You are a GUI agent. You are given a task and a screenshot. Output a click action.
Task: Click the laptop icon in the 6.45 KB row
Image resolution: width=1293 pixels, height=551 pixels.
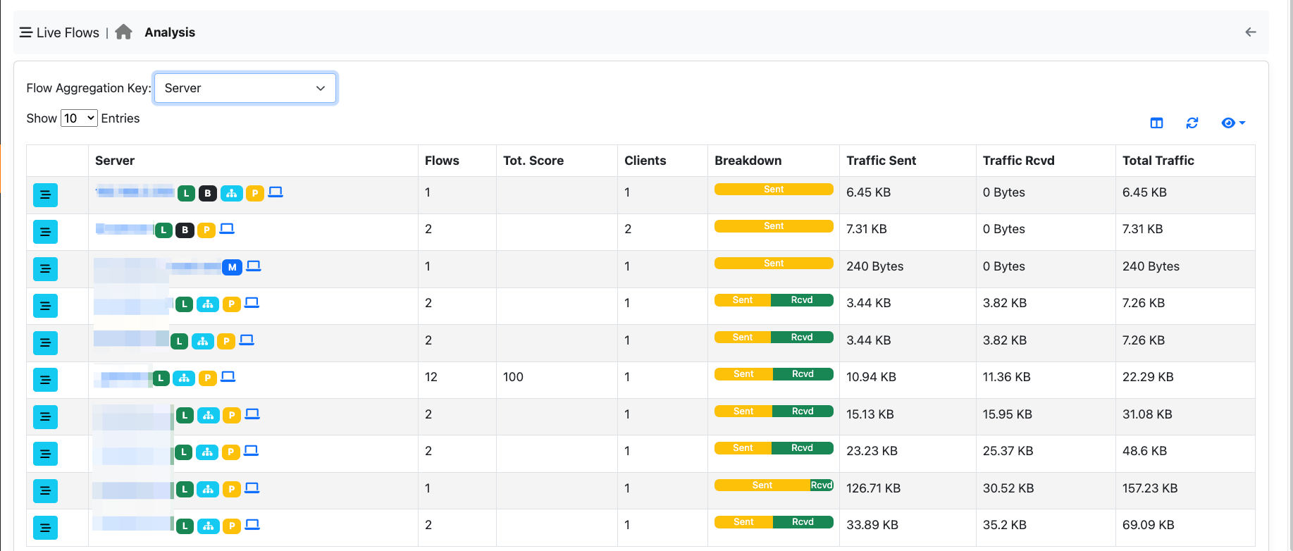point(276,192)
